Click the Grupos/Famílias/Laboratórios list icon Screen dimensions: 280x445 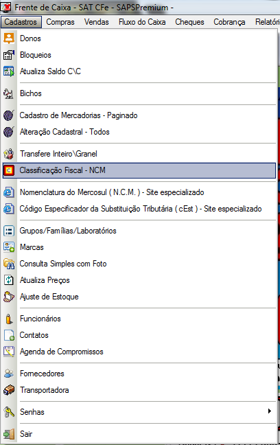coord(9,231)
